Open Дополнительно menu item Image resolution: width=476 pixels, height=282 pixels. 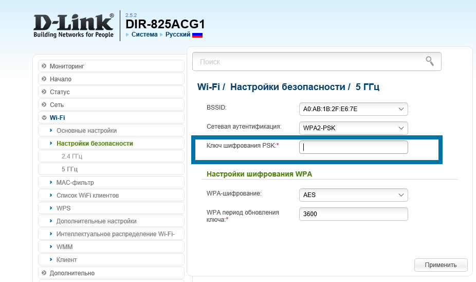point(111,273)
